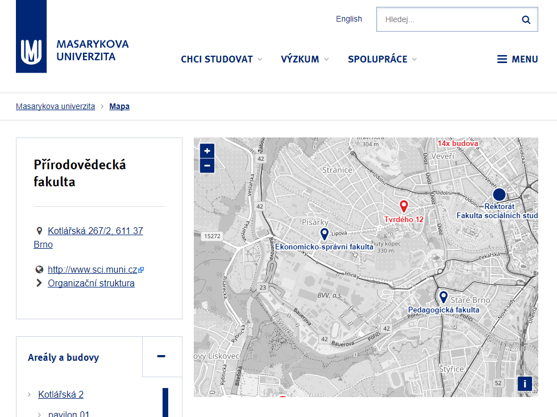The image size is (557, 417).
Task: Visit the http://www.sci.muni.cz link
Action: coord(92,269)
